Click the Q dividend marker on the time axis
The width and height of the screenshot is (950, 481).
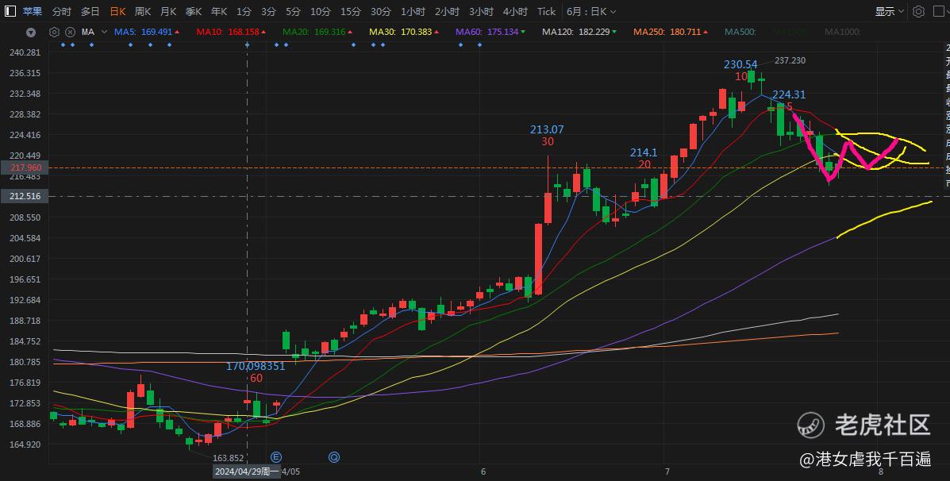(x=334, y=456)
